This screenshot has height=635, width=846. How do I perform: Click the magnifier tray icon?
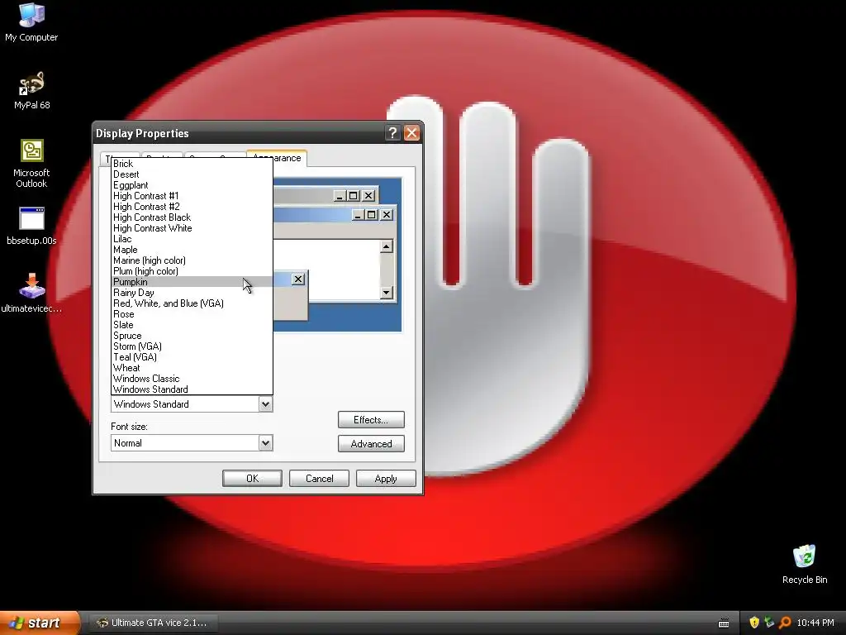pyautogui.click(x=785, y=623)
